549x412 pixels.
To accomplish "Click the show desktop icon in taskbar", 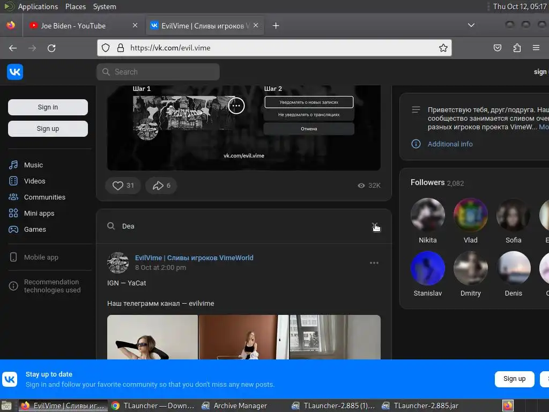I will click(6, 406).
